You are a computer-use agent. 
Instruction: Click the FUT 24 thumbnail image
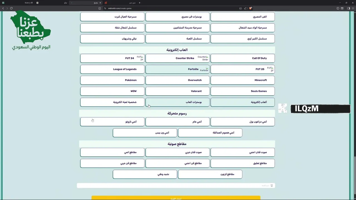coord(140,58)
